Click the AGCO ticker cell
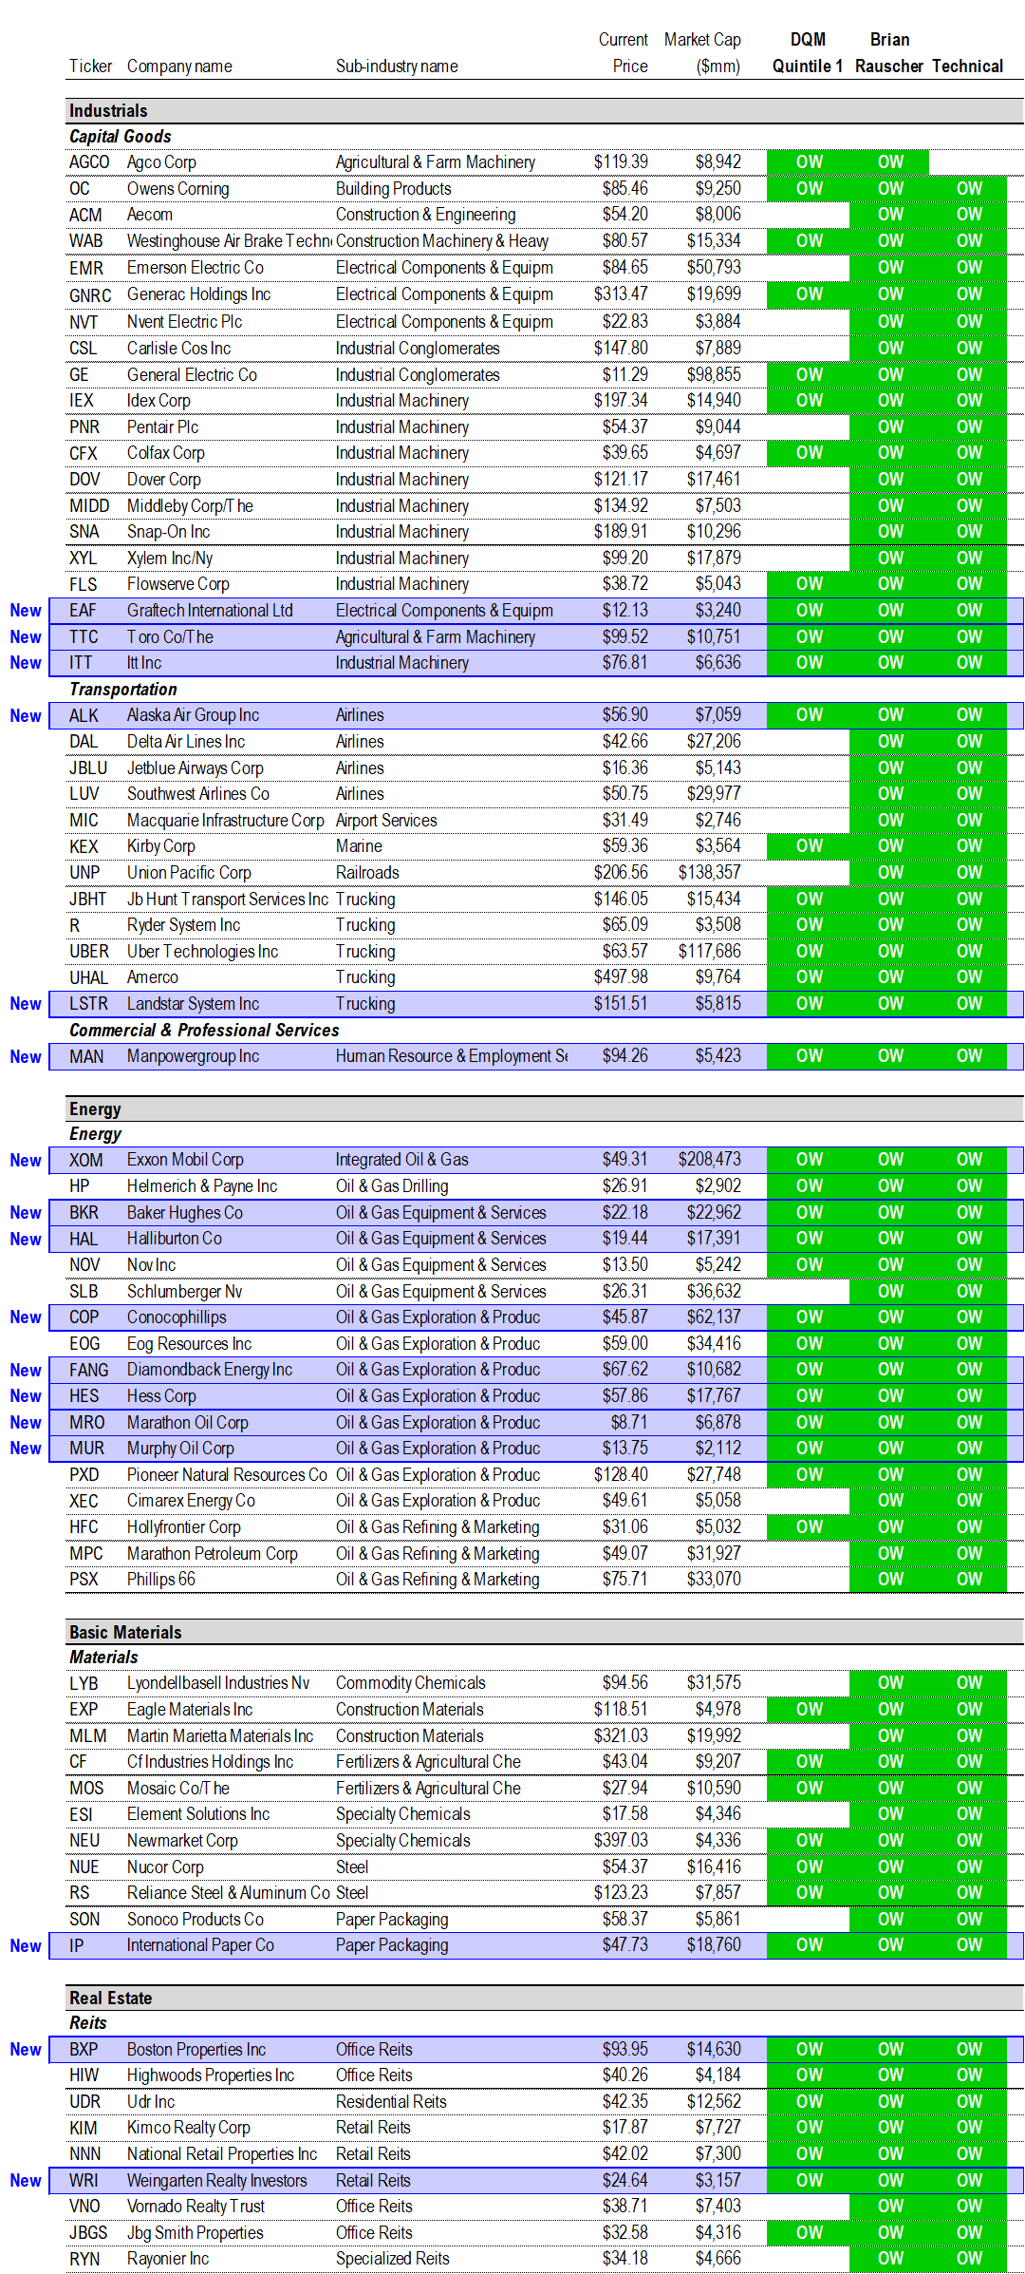1025x2274 pixels. click(89, 162)
